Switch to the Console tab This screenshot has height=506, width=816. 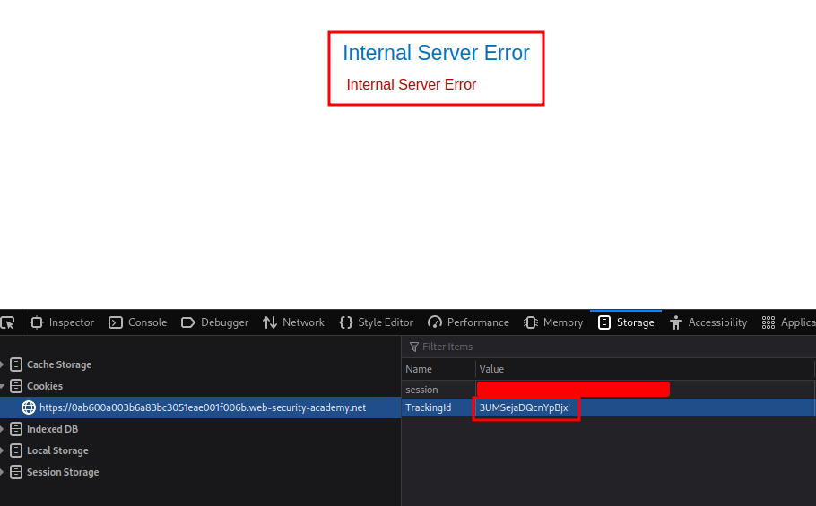coord(138,322)
